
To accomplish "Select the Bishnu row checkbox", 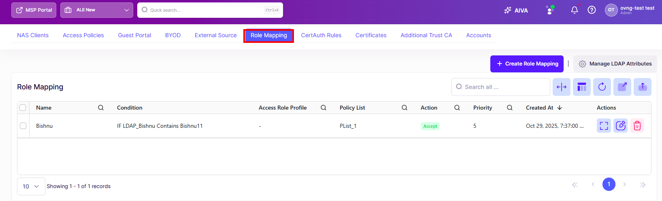I will click(23, 126).
